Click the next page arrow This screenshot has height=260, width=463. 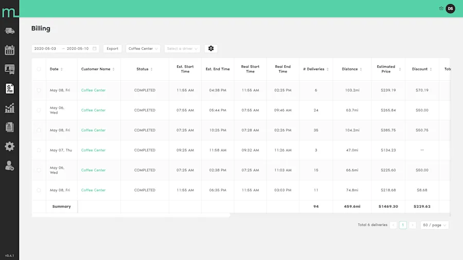(x=413, y=225)
